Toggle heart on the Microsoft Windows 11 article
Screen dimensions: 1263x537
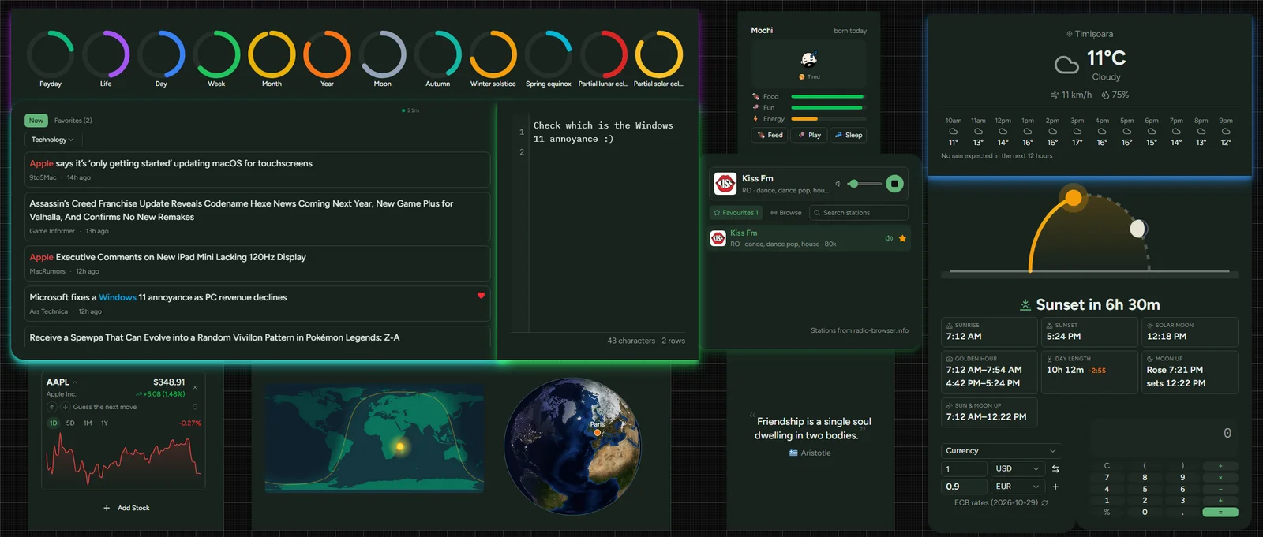tap(481, 295)
